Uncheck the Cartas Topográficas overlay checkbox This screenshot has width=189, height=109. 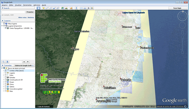(x=6, y=28)
